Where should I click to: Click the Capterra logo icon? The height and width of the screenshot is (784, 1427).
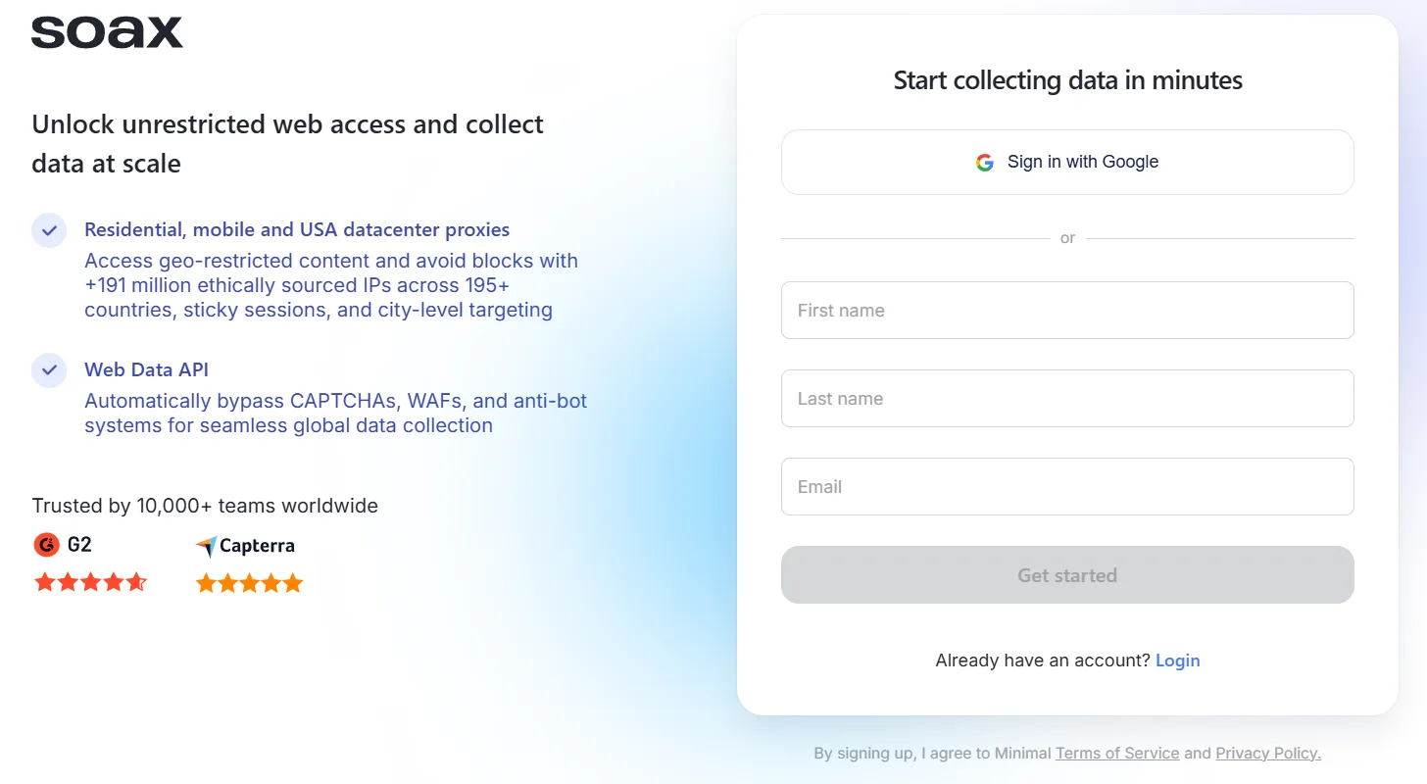pos(206,546)
